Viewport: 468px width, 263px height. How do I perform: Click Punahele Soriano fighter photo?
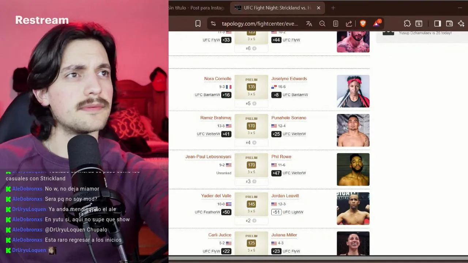click(353, 130)
